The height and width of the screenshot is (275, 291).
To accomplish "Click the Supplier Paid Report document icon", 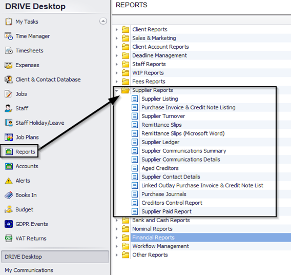I will pos(135,211).
